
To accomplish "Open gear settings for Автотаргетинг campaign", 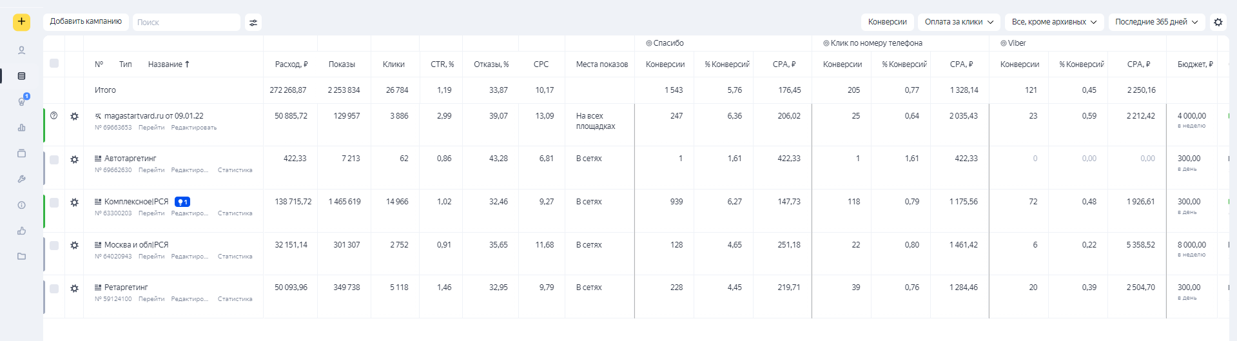I will 75,159.
